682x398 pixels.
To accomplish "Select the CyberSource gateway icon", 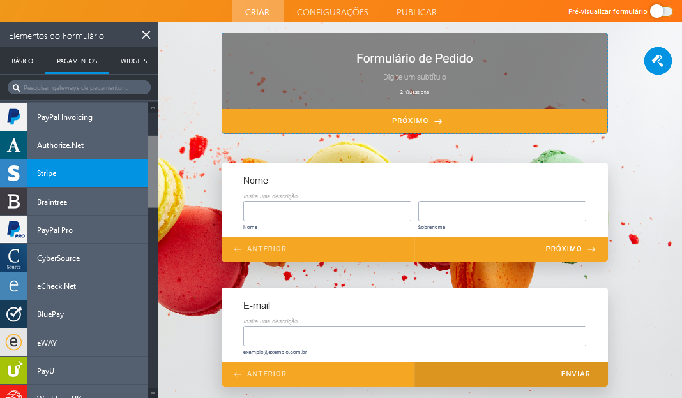I will (x=13, y=258).
